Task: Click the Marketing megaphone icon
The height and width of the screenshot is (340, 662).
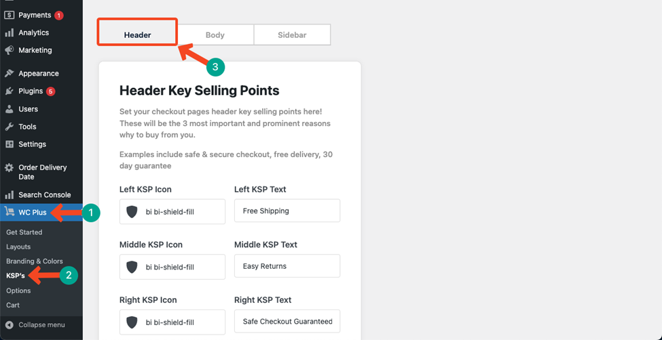Action: pyautogui.click(x=9, y=50)
